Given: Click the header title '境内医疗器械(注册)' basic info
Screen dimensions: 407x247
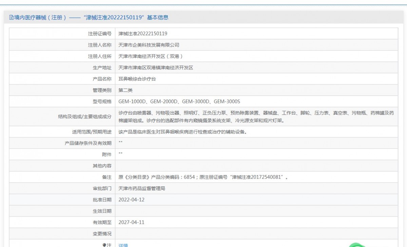Looking at the screenshot, I should point(91,18).
